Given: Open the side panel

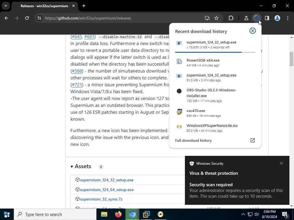Looking at the screenshot, I should click(x=267, y=18).
